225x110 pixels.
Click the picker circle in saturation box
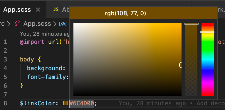tap(180, 65)
